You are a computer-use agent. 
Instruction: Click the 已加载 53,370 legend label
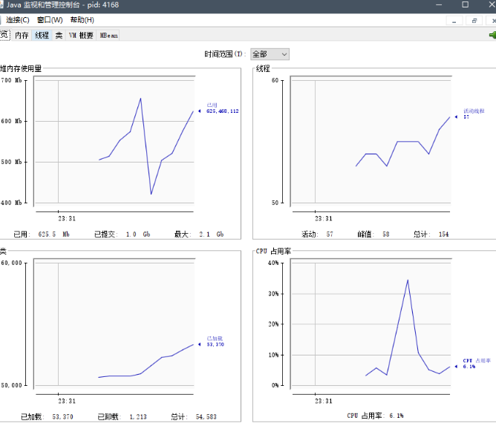215,341
